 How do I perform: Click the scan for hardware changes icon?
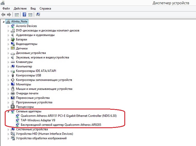point(38,15)
